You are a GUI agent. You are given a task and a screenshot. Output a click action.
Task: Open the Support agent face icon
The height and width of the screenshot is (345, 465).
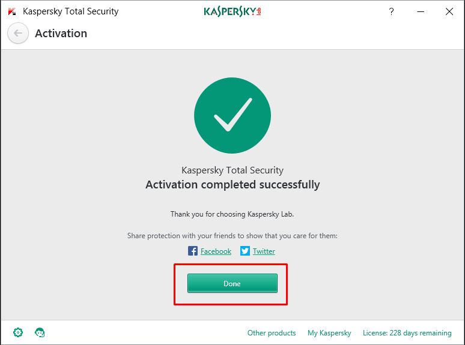(40, 332)
